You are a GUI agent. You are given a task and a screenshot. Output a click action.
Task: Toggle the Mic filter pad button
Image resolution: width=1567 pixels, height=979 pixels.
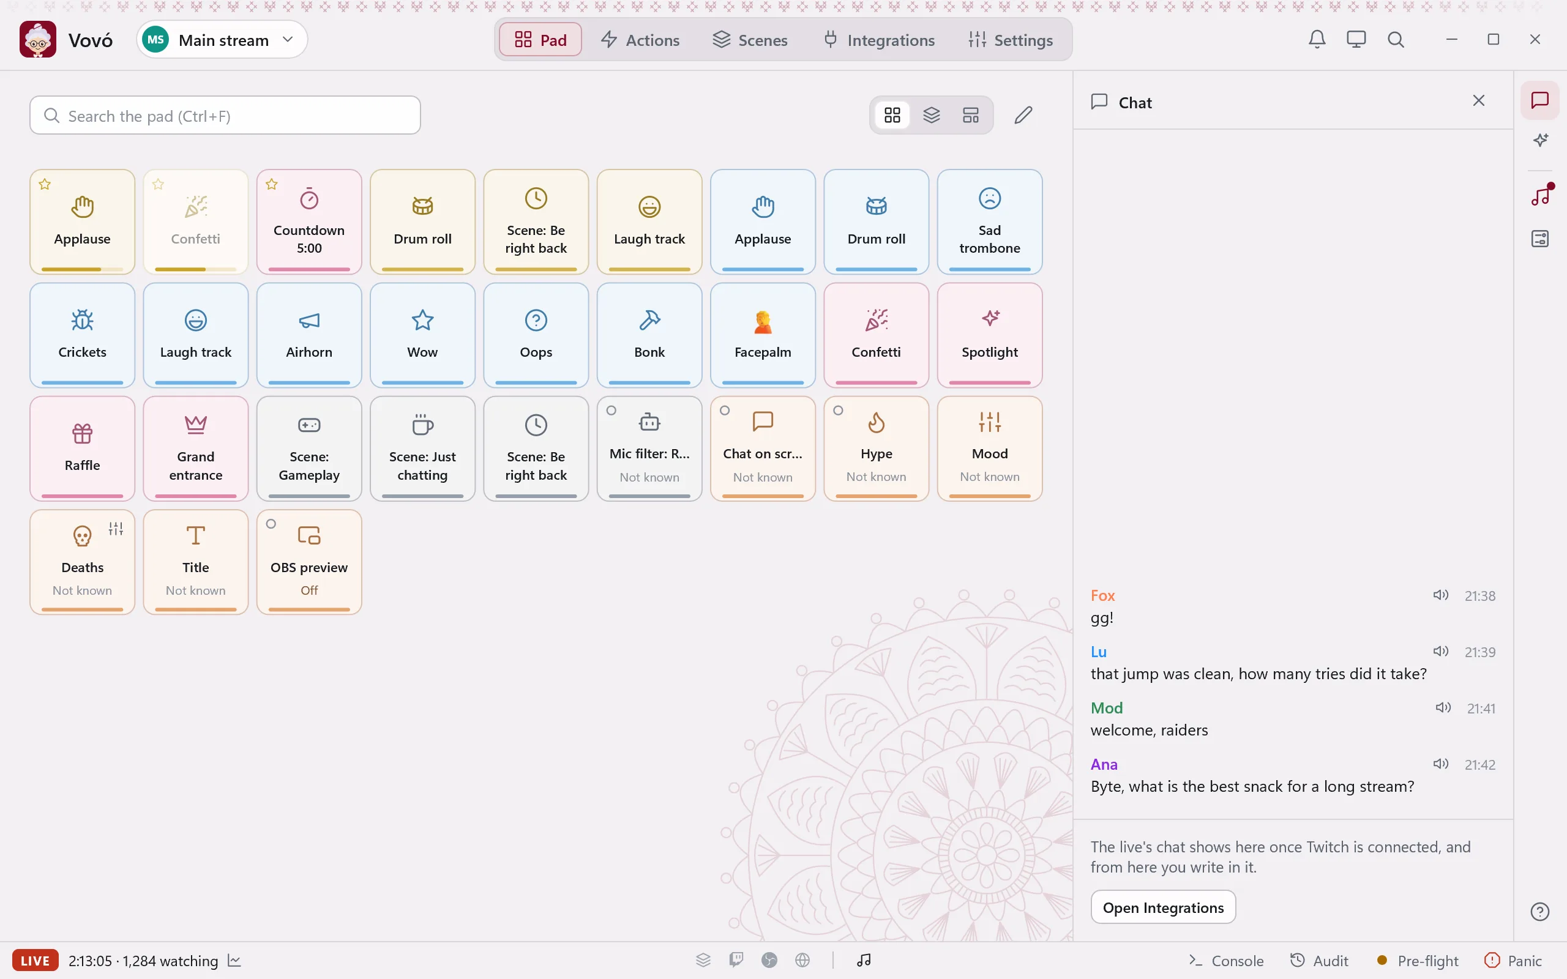tap(649, 449)
